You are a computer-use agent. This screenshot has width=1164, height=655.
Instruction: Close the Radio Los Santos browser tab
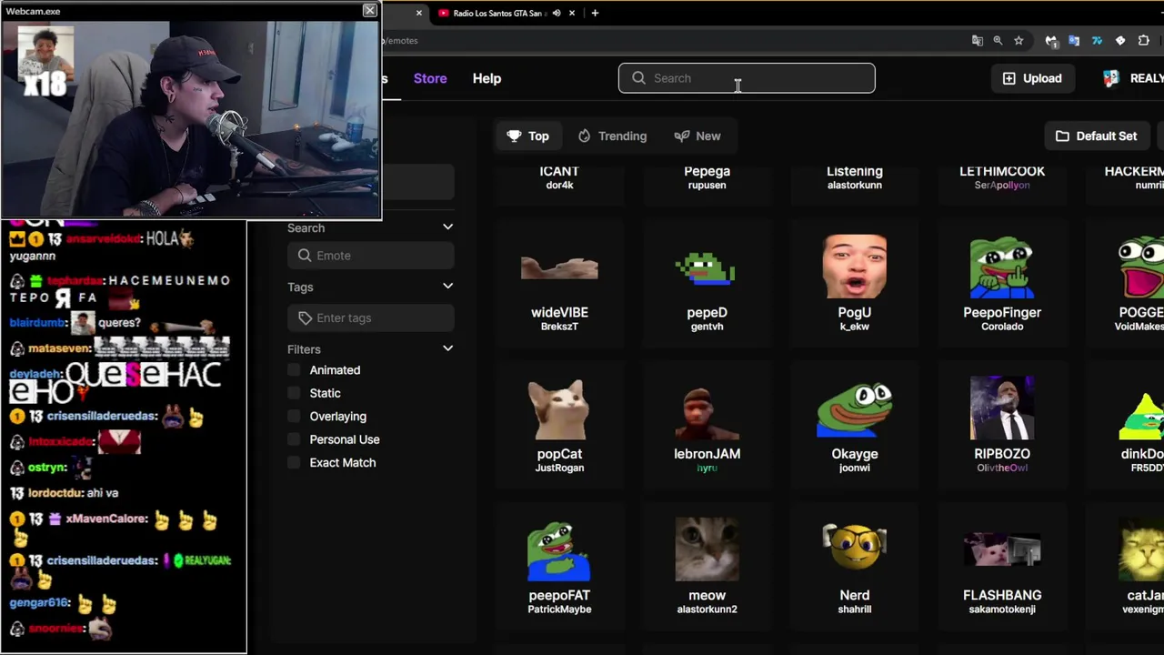pyautogui.click(x=572, y=13)
